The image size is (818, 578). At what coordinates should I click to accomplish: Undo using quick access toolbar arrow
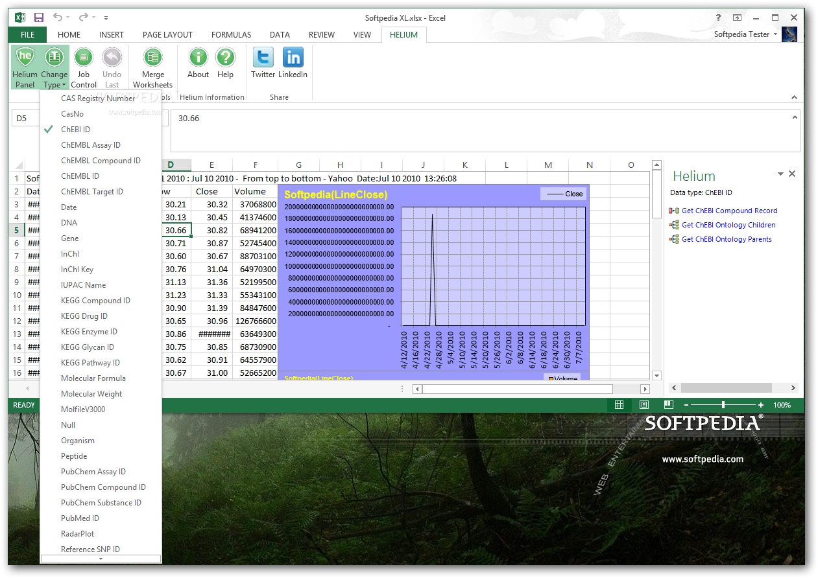coord(58,17)
